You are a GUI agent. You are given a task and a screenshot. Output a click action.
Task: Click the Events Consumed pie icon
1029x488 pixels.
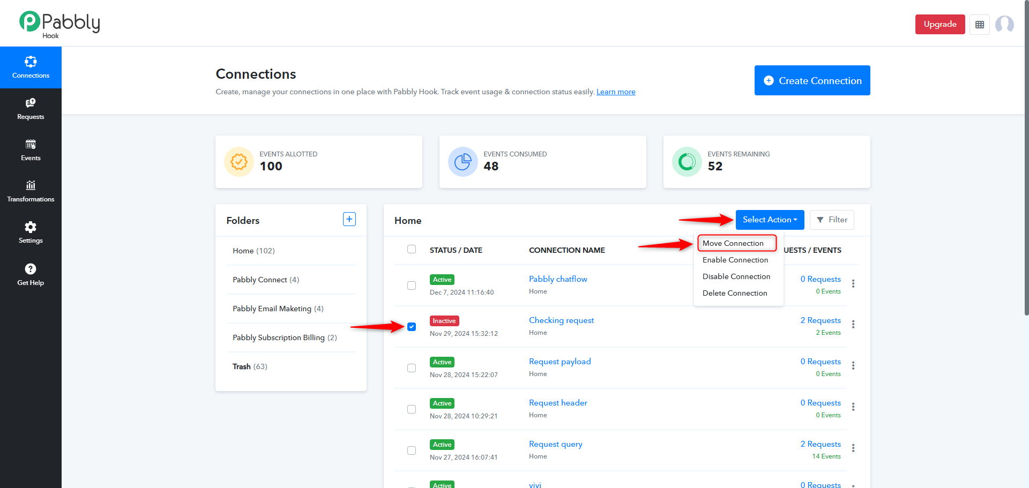pos(463,162)
